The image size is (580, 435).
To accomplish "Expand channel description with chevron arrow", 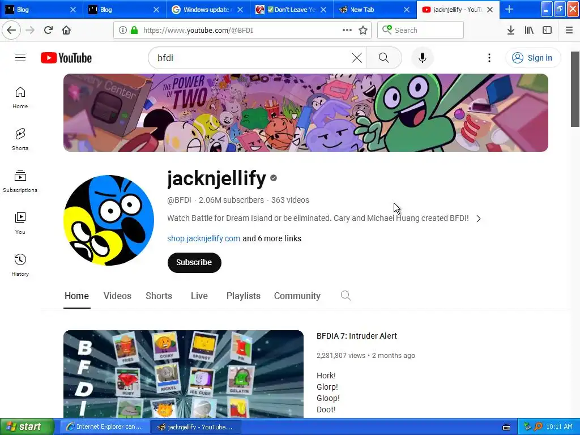I will 479,219.
